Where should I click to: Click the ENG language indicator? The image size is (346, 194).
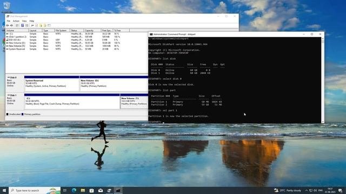click(x=321, y=190)
